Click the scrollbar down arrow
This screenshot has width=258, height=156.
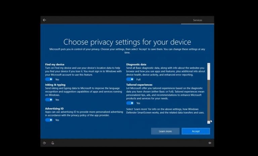pyautogui.click(x=209, y=122)
